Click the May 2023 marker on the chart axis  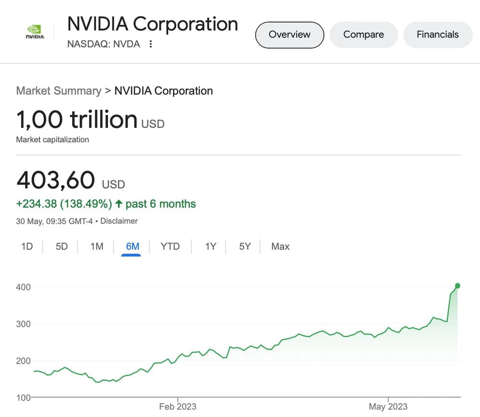tap(388, 406)
